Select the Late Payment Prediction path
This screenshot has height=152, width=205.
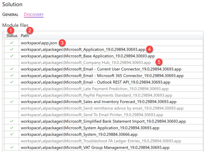click(95, 89)
